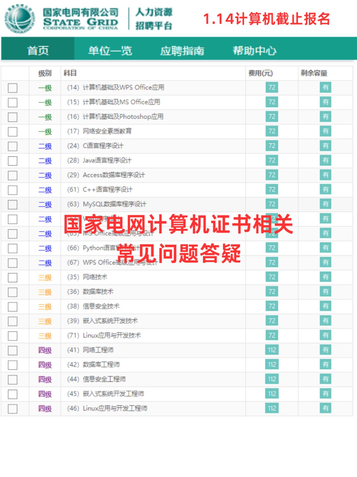Click subject (36) 数据库技术
This screenshot has width=357, height=477.
coord(90,292)
